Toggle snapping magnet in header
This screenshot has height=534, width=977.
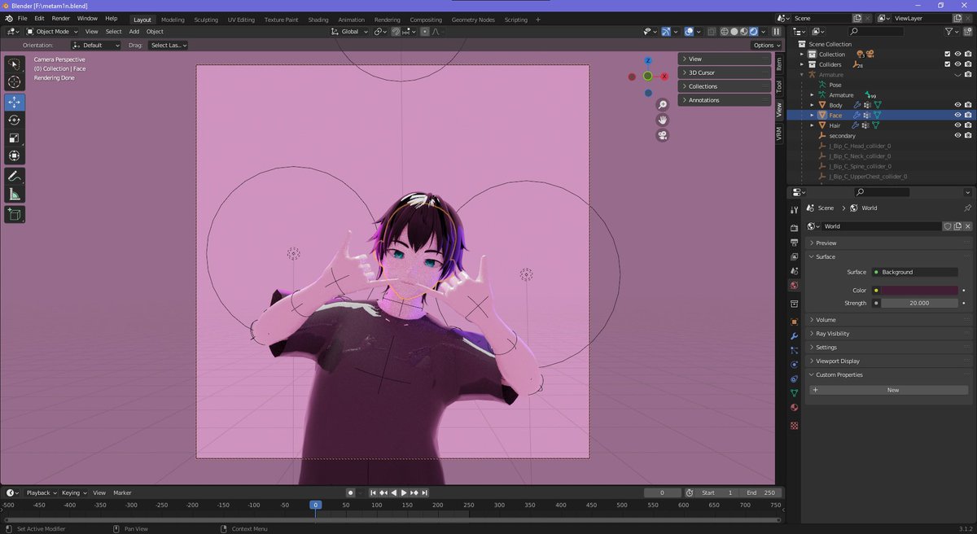click(396, 32)
